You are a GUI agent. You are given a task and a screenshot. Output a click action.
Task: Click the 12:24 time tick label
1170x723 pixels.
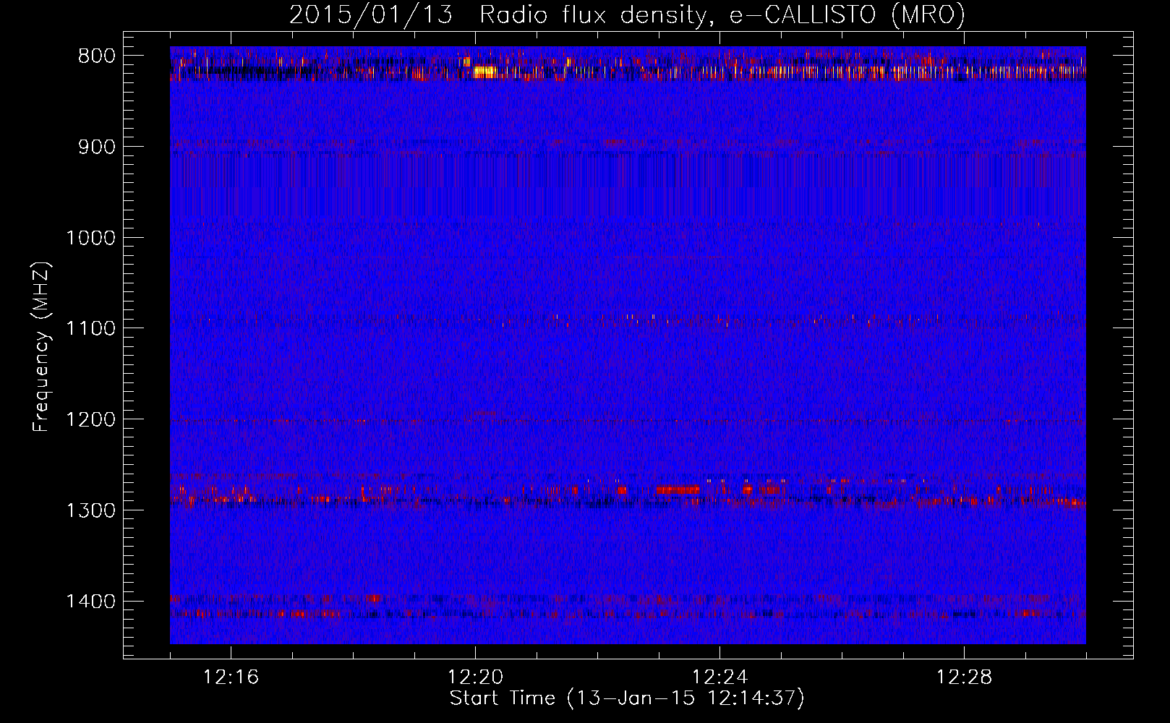719,677
